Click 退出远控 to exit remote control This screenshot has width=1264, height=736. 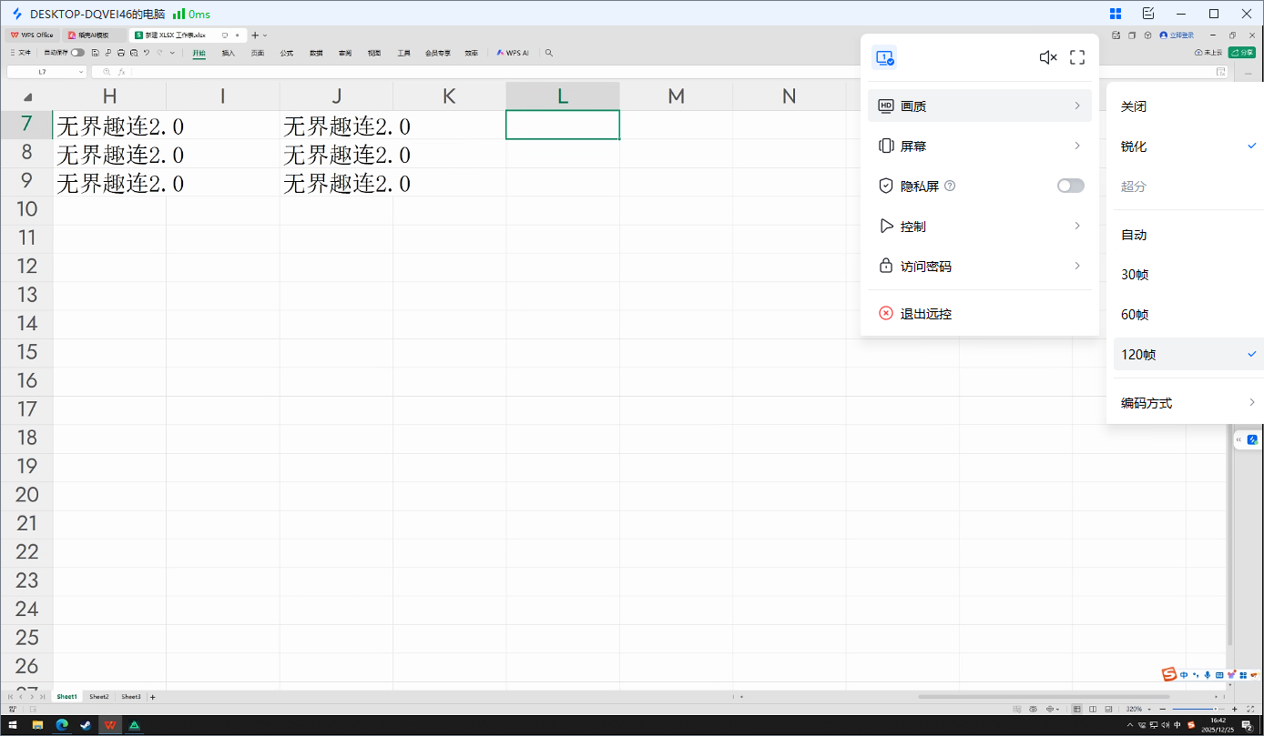click(925, 314)
